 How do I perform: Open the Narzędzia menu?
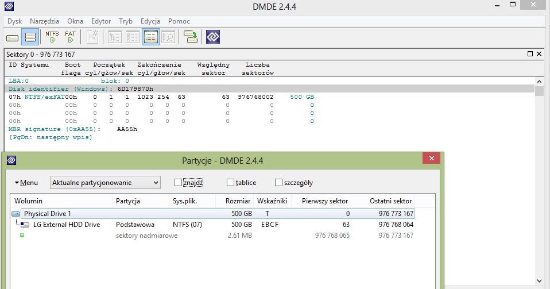point(44,21)
